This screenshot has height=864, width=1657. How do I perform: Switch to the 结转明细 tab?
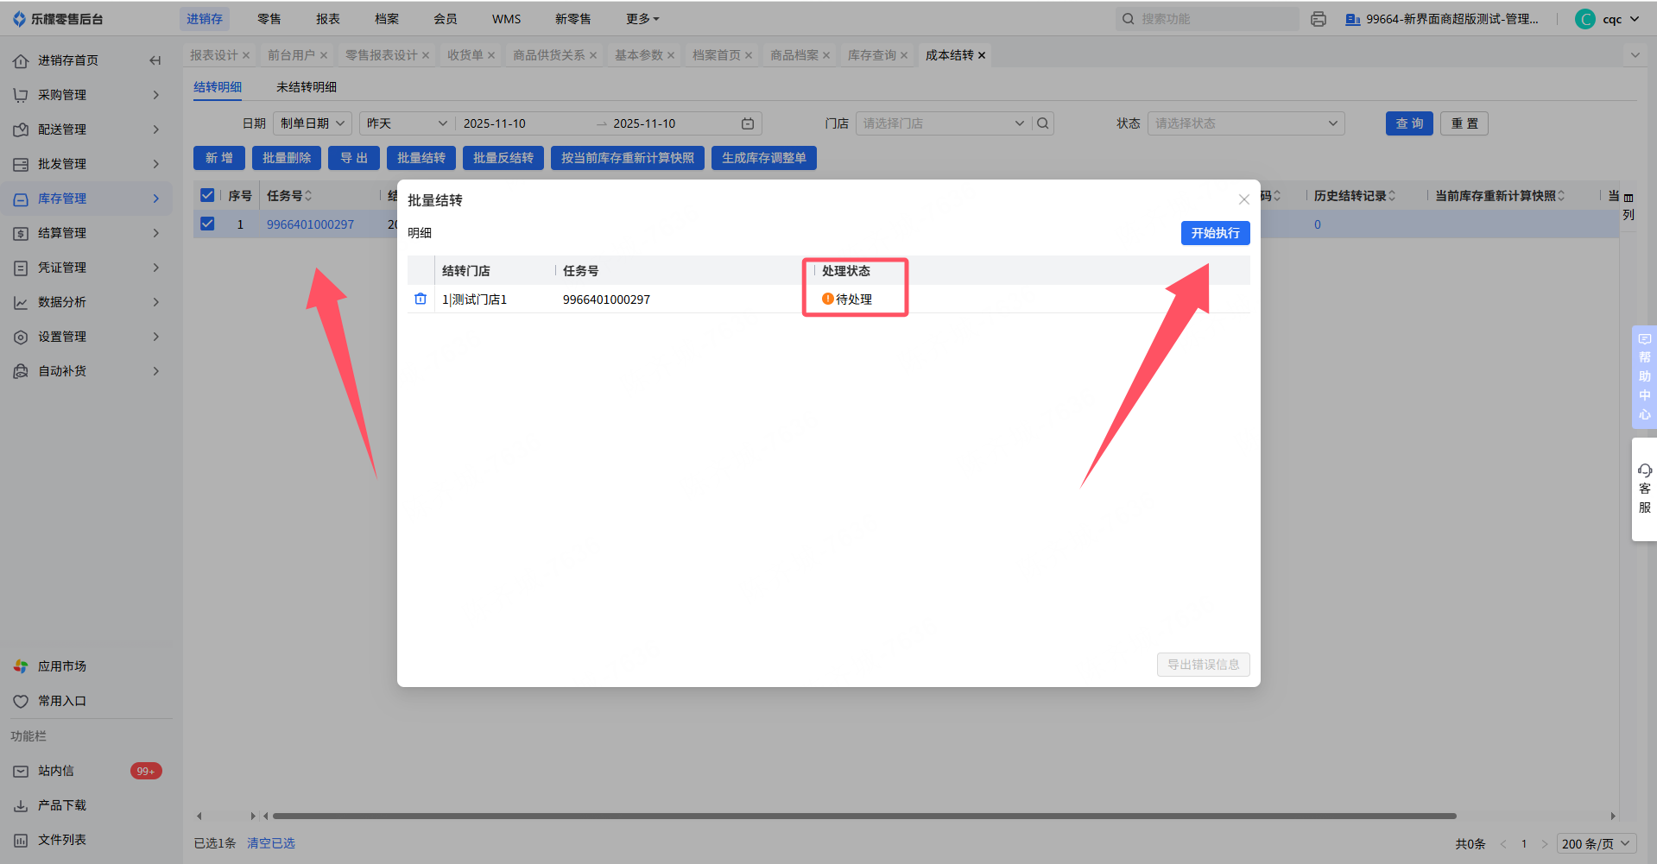pos(218,87)
